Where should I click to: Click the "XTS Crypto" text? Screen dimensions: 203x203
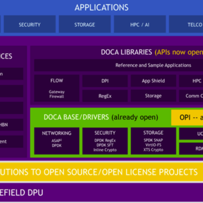click(153, 150)
